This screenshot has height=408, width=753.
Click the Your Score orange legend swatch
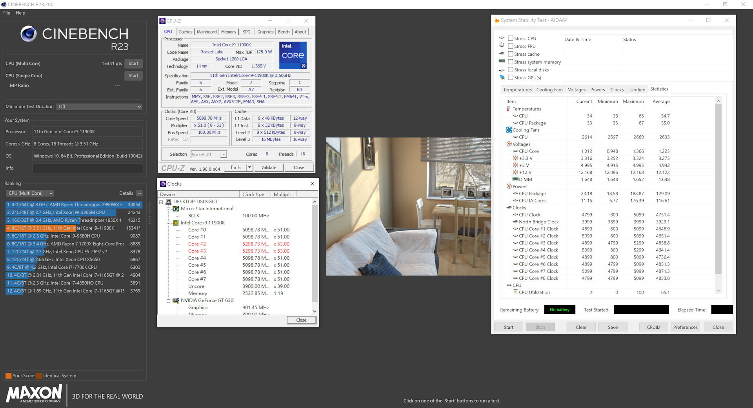[x=8, y=375]
